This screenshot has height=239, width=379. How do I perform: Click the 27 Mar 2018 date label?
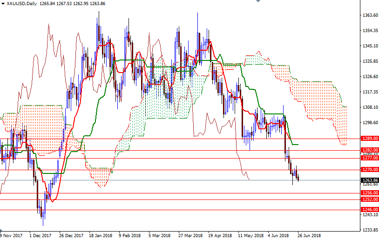pos(190,235)
